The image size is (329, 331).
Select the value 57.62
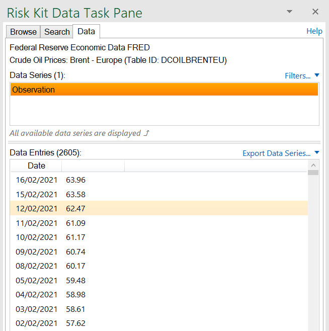point(75,323)
